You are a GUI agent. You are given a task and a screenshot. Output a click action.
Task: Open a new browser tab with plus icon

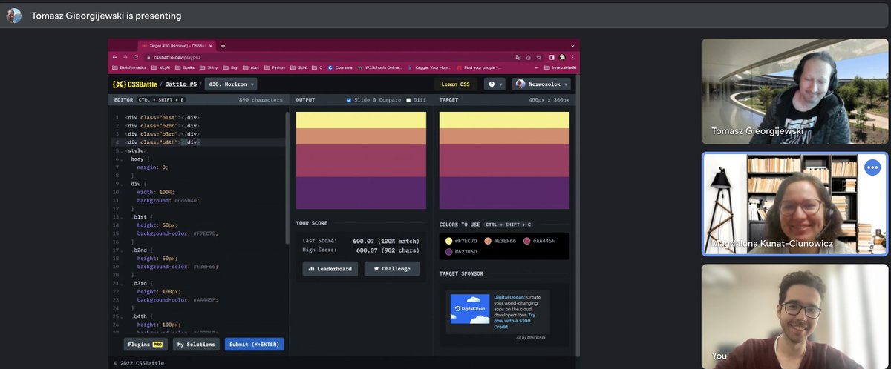click(222, 46)
